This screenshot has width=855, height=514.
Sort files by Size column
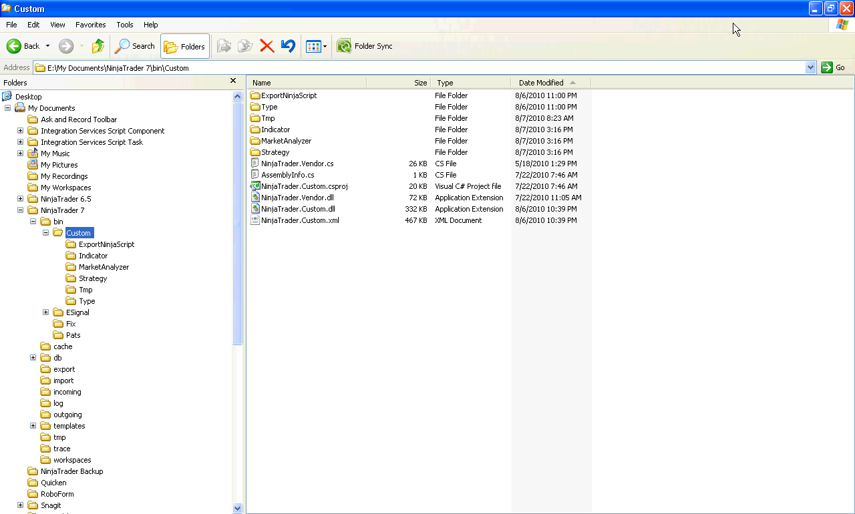pos(398,83)
